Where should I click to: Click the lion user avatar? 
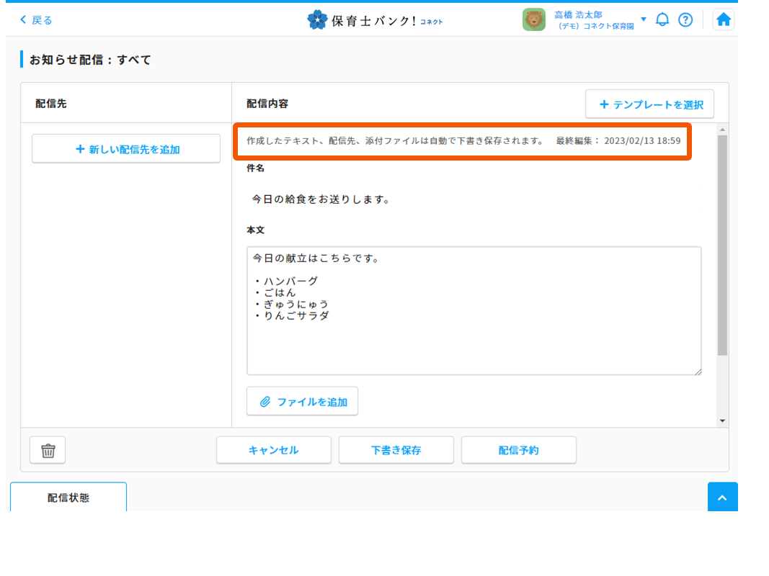(534, 20)
